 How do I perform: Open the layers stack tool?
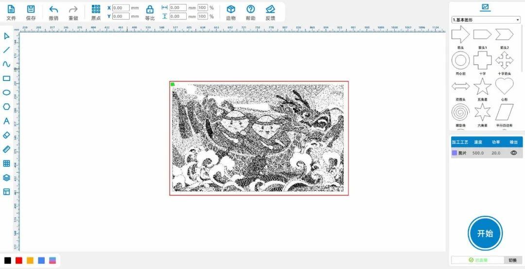point(7,178)
